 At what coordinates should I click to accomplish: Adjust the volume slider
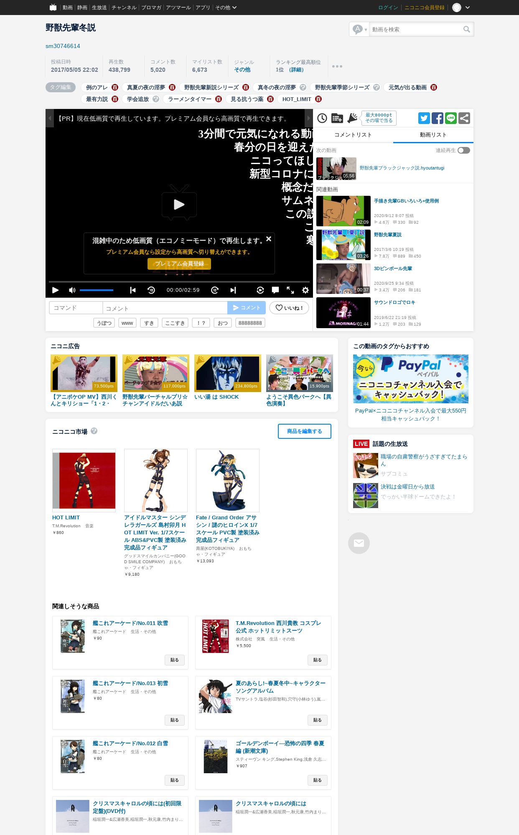coord(97,290)
